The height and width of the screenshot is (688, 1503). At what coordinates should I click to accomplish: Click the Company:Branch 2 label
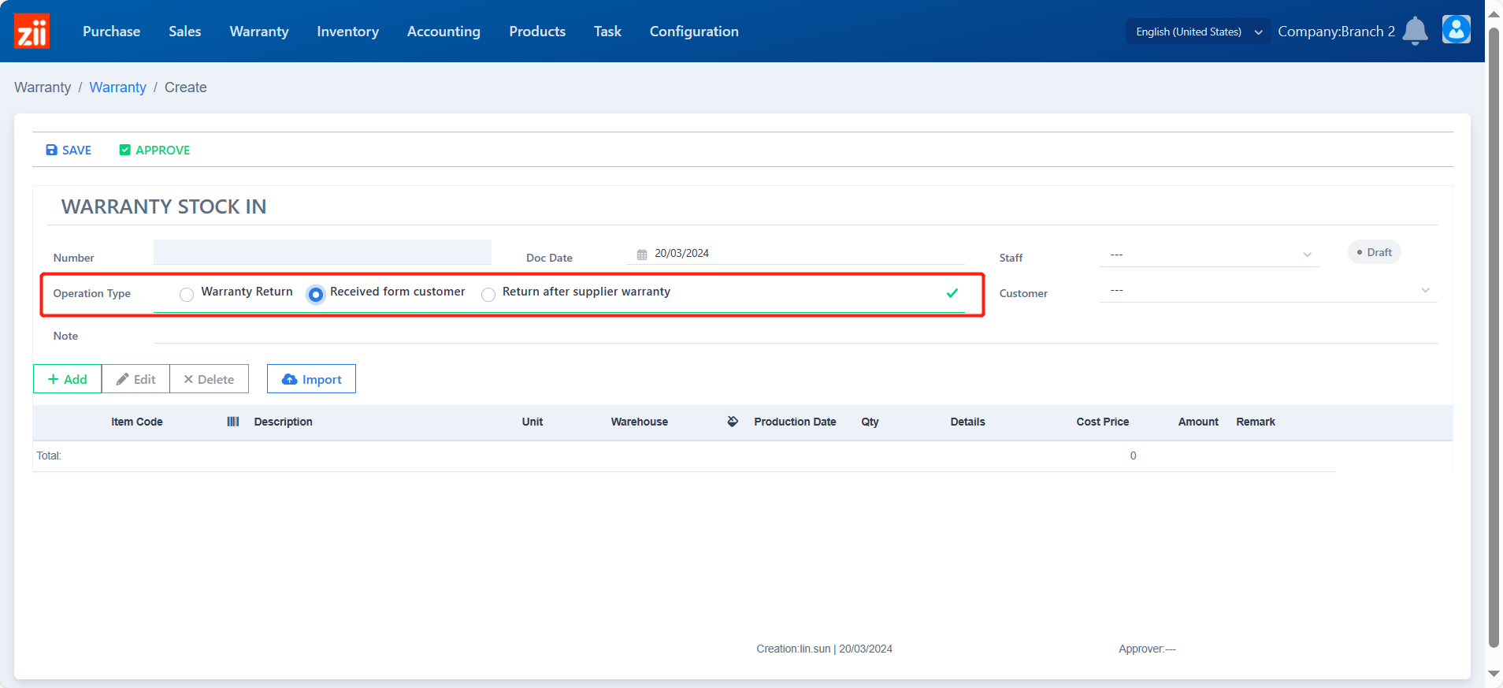(x=1336, y=32)
